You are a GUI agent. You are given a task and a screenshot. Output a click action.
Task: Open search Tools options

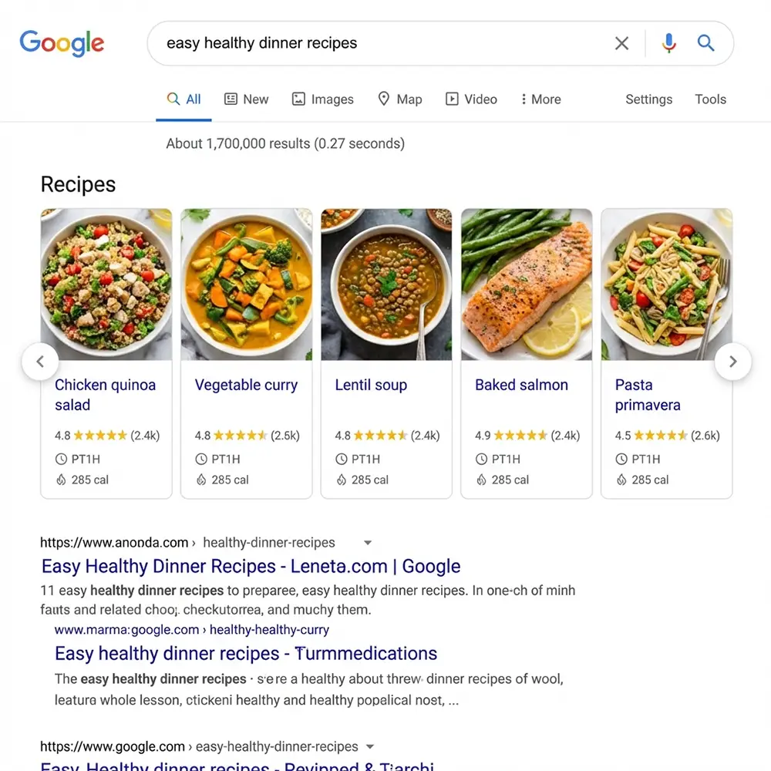click(x=709, y=99)
